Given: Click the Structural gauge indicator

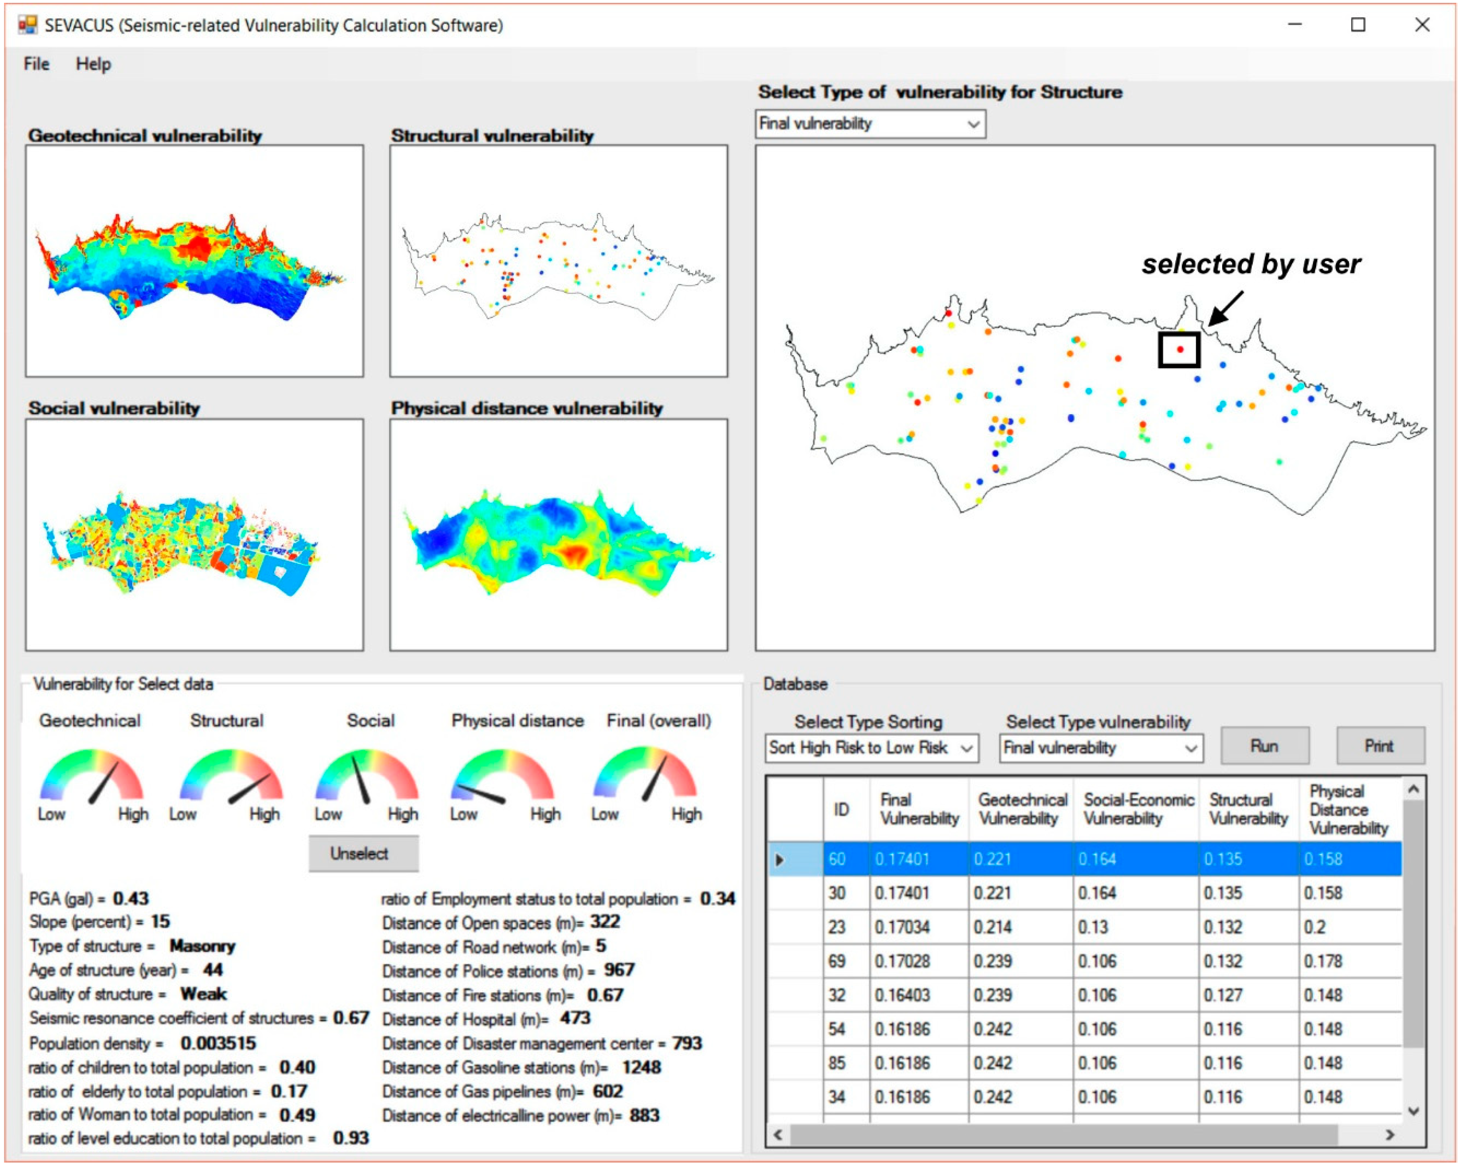Looking at the screenshot, I should pos(231,778).
